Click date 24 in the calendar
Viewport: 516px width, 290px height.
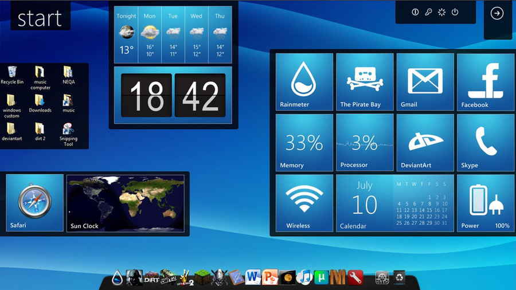(444, 217)
